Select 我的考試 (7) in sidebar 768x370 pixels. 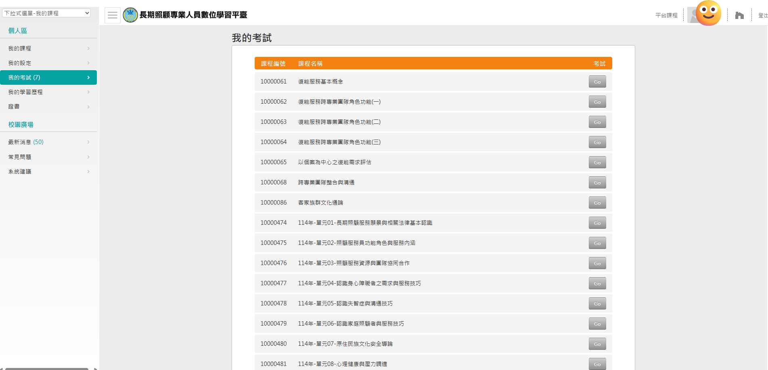(48, 77)
